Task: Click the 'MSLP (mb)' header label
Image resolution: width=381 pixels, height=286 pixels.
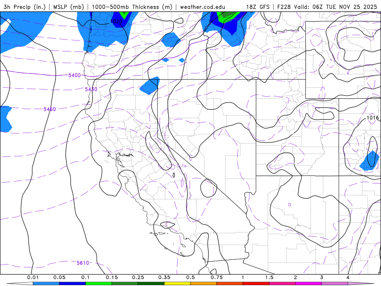Action: pos(69,7)
